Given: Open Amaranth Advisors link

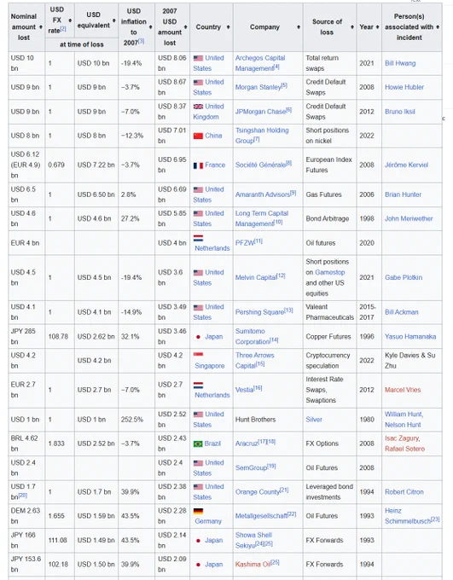Looking at the screenshot, I should 263,194.
